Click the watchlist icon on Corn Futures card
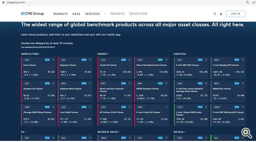The height and width of the screenshot is (142, 256). (53, 60)
